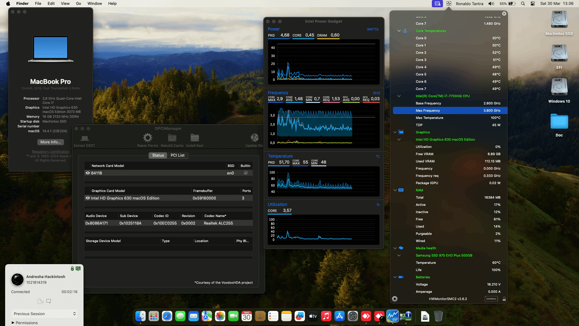Click Update IDs in DPCIManager
The image size is (579, 326).
254,139
